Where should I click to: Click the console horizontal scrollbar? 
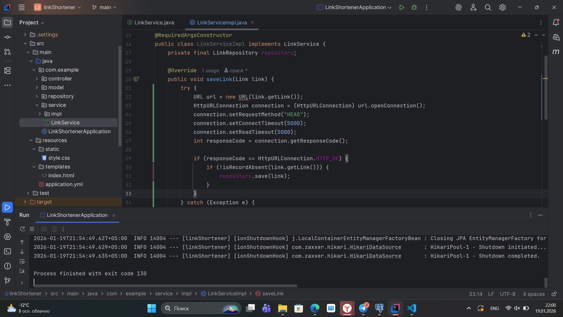[166, 286]
